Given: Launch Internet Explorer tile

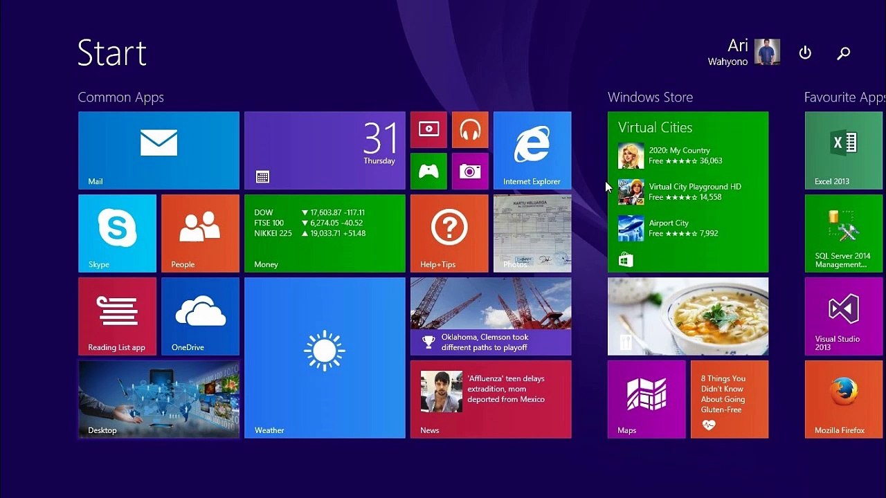Looking at the screenshot, I should pos(532,150).
